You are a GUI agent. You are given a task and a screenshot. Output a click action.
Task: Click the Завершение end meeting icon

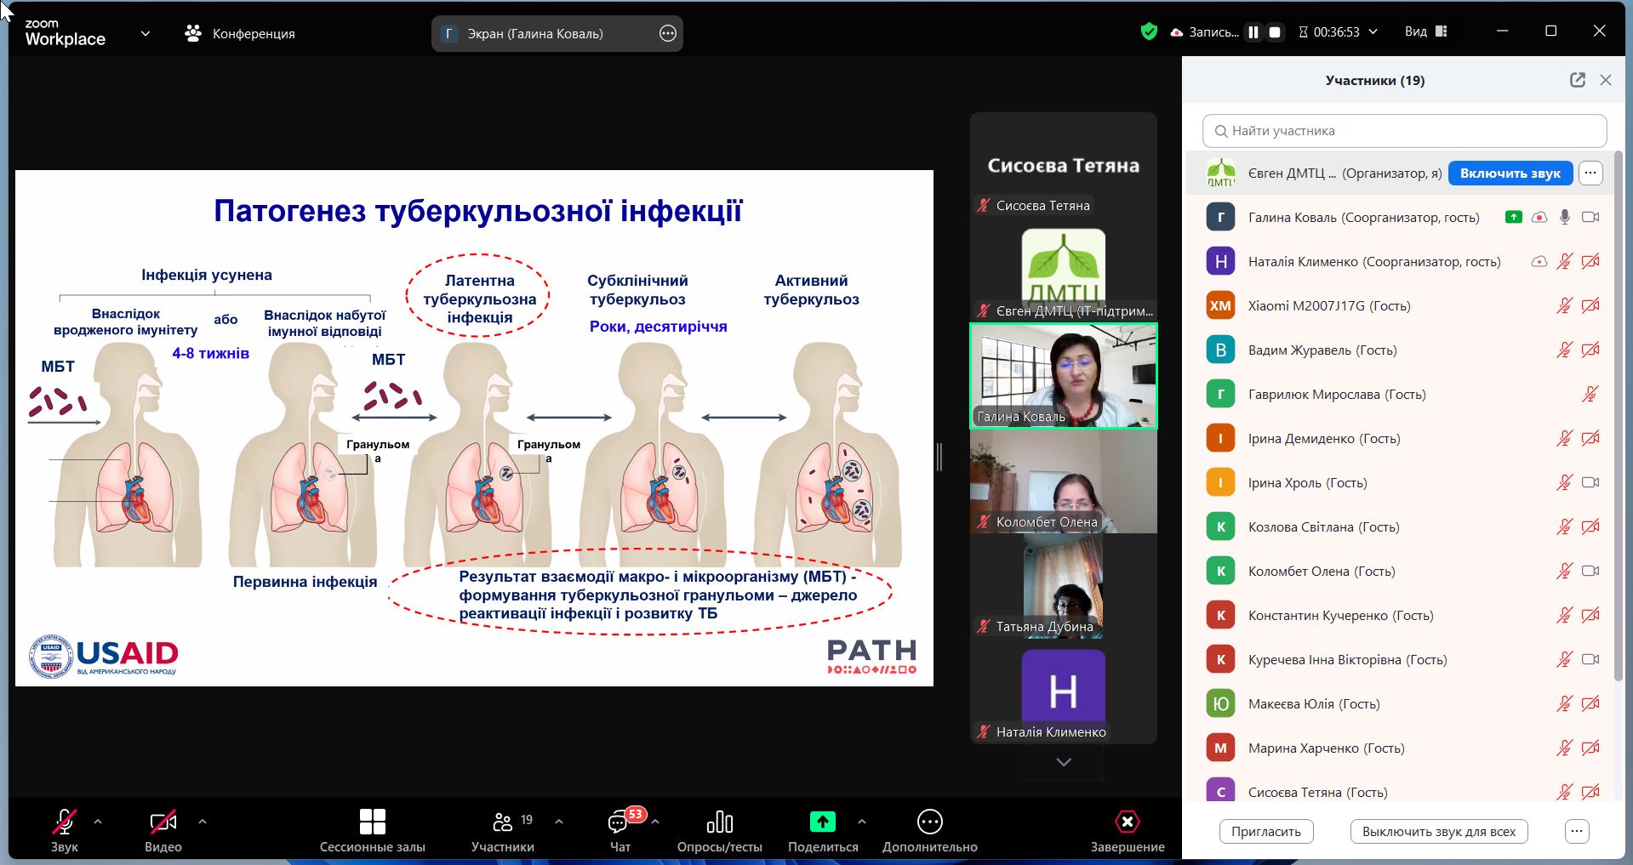1127,822
